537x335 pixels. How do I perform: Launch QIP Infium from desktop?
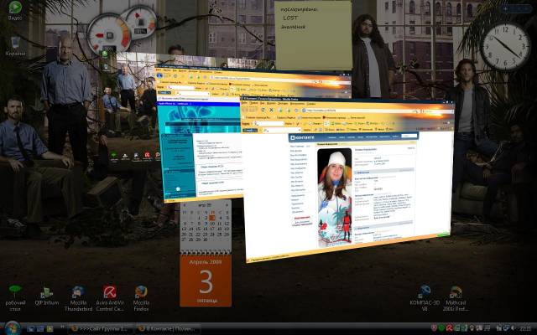click(x=47, y=296)
